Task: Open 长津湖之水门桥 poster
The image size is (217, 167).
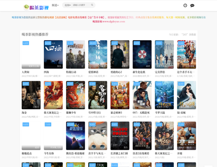Action: coord(120,136)
